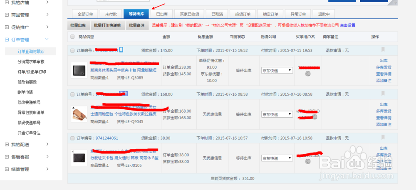
Task: Open 修改快递单号 in the sidebar
Action: pyautogui.click(x=29, y=102)
